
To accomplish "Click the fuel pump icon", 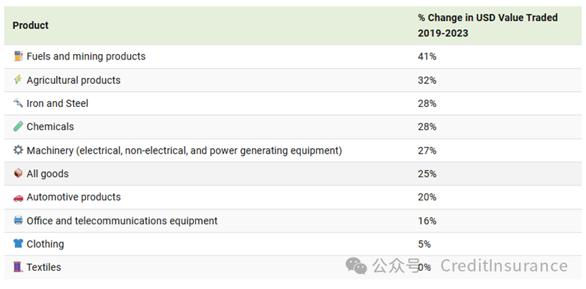I will (18, 56).
